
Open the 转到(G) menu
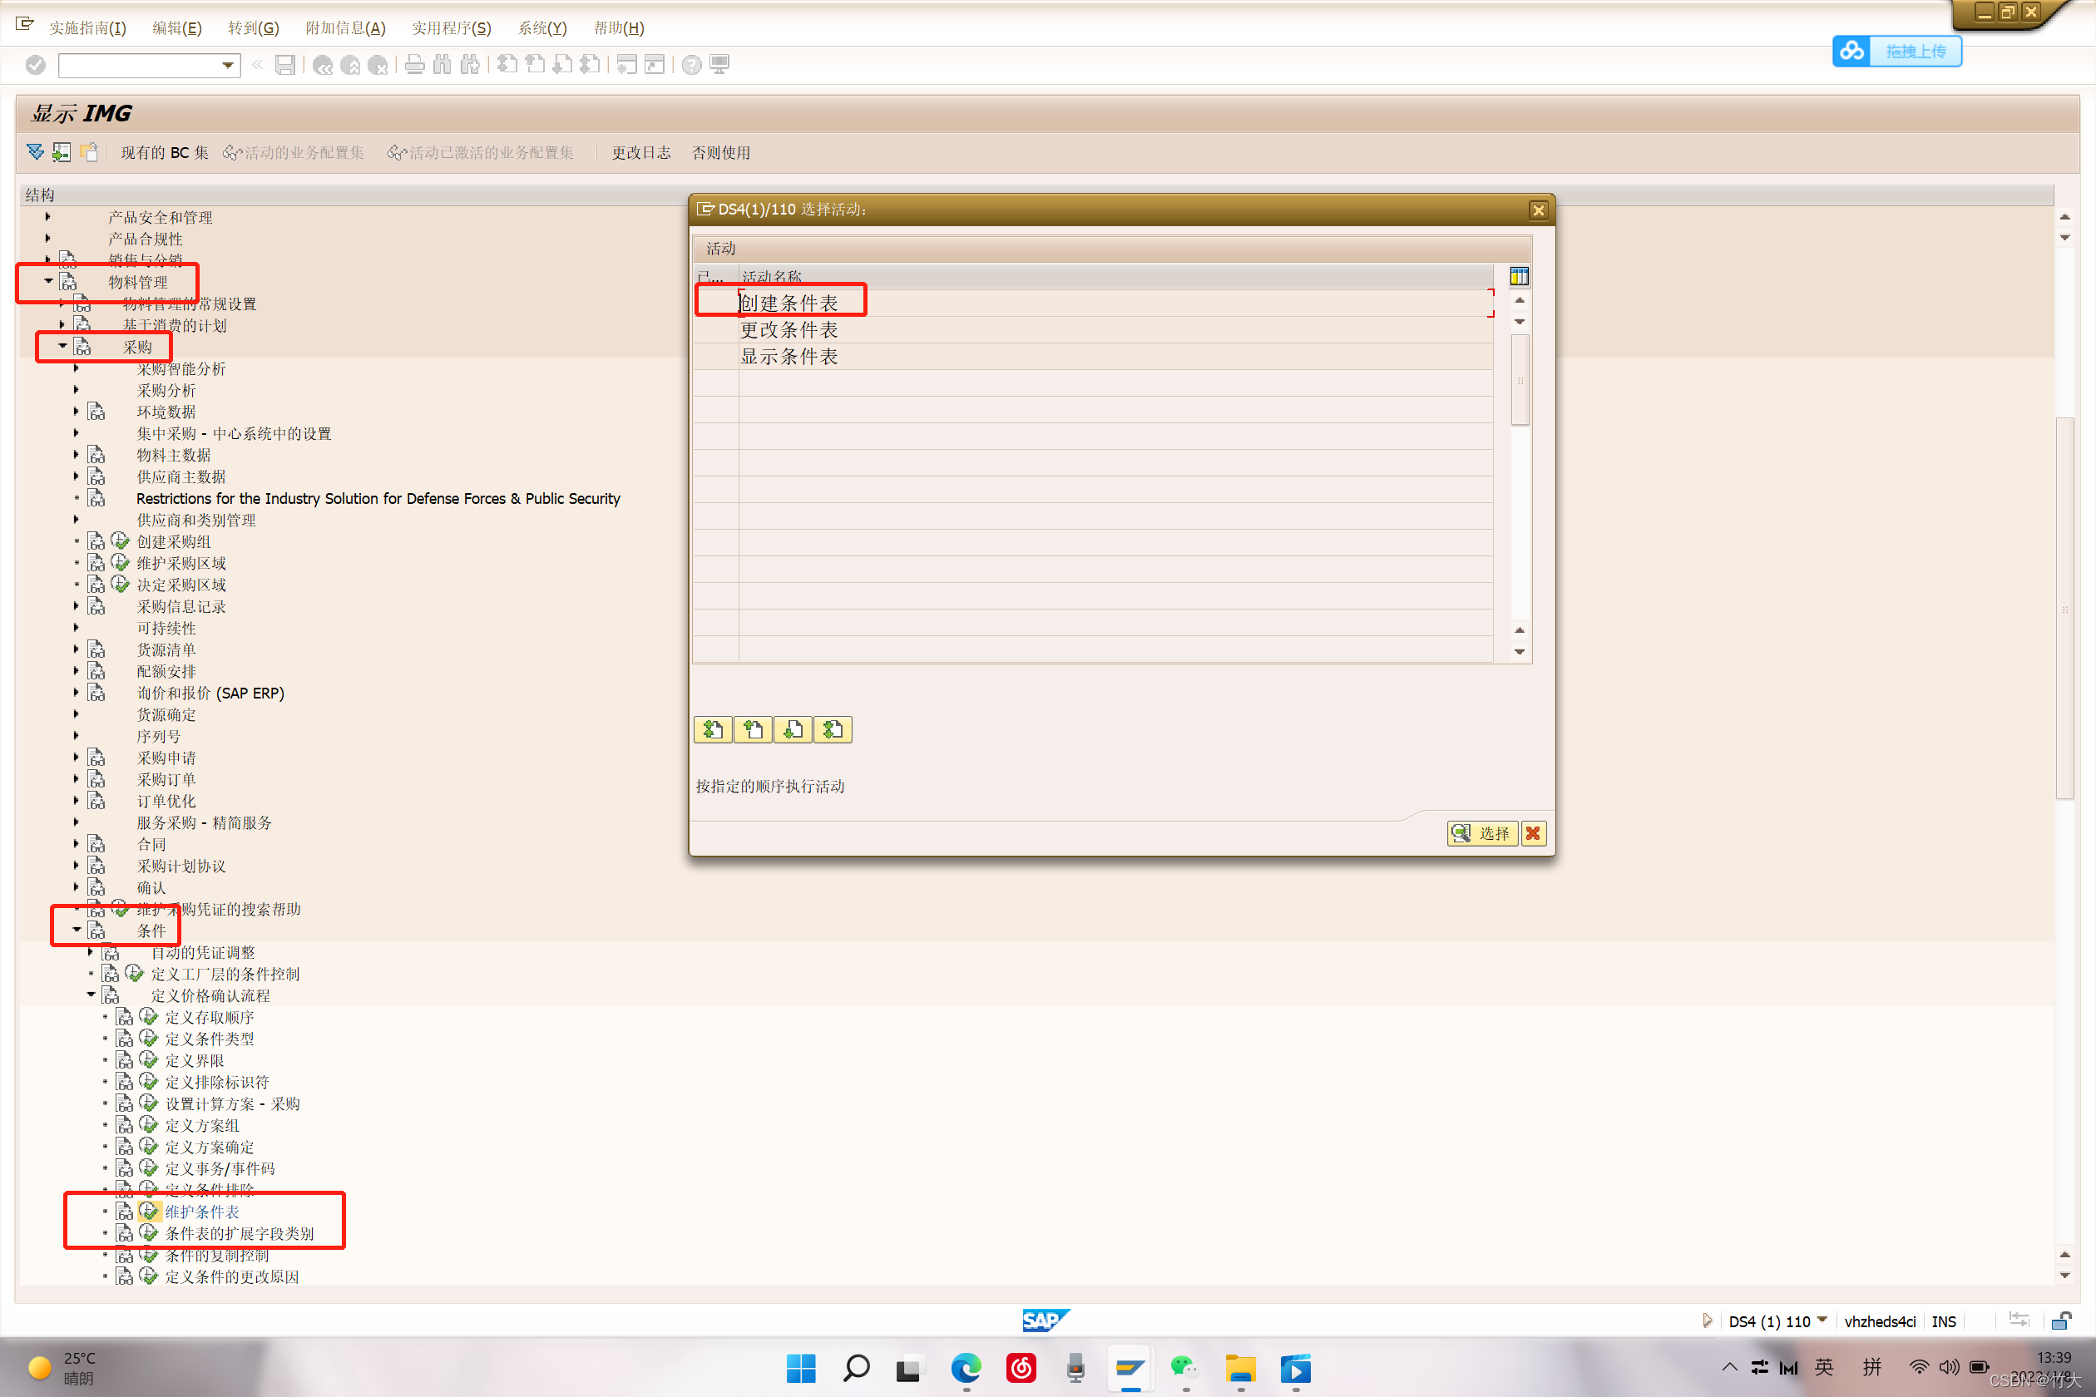click(253, 27)
